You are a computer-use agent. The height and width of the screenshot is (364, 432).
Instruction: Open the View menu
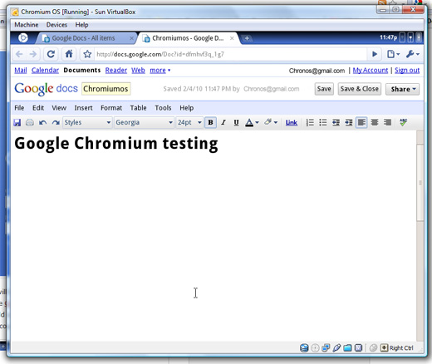(x=59, y=108)
